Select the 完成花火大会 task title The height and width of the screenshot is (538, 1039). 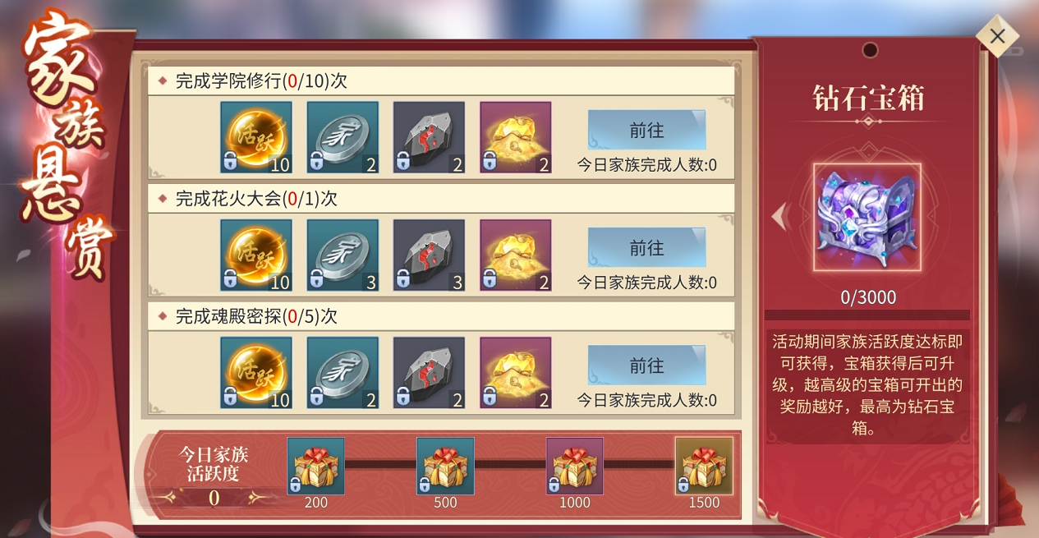256,199
